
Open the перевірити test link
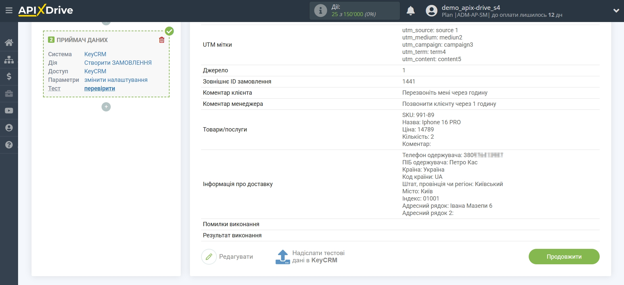[x=100, y=88]
